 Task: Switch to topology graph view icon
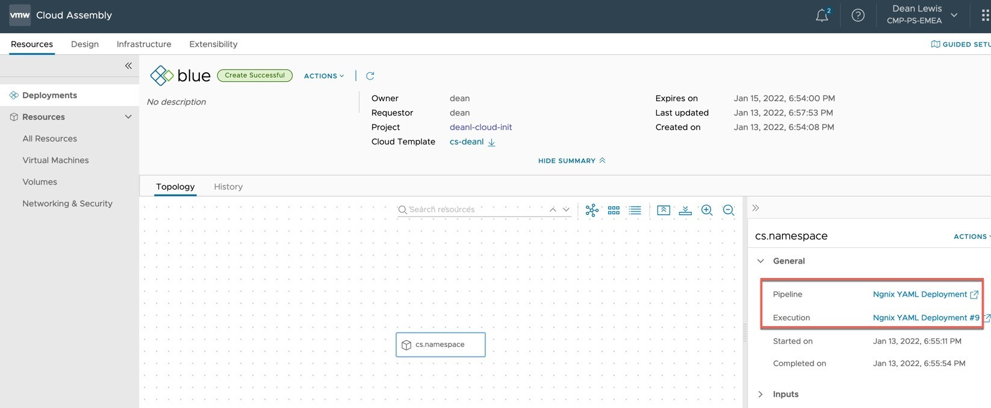point(592,210)
